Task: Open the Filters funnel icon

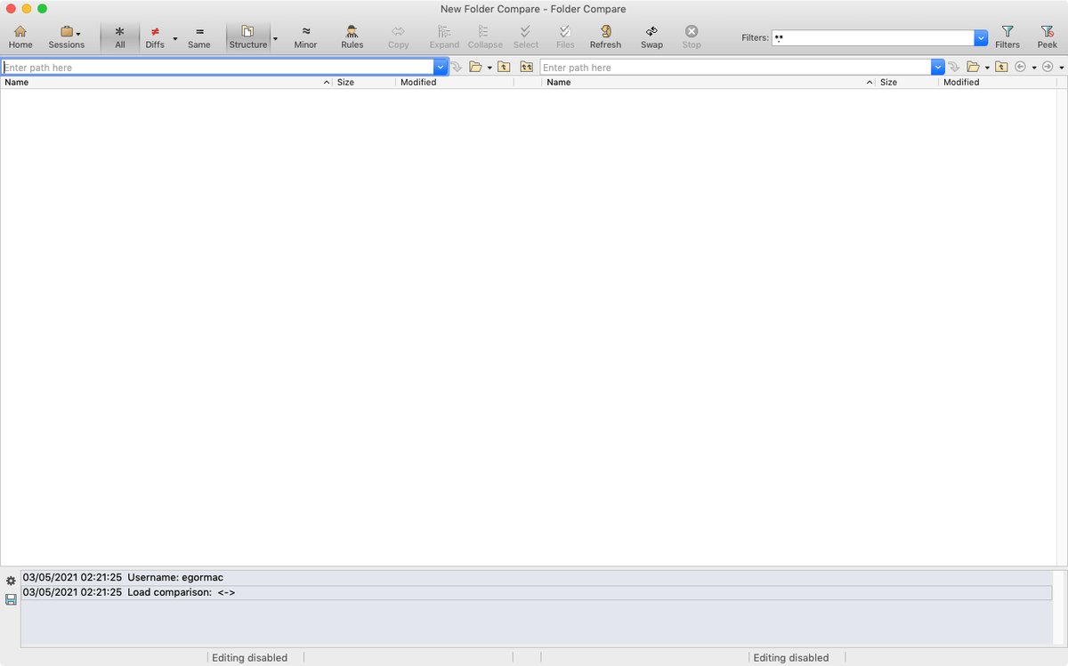Action: point(1007,36)
